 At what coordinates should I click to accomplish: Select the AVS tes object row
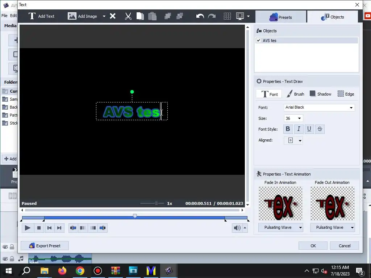(x=307, y=41)
